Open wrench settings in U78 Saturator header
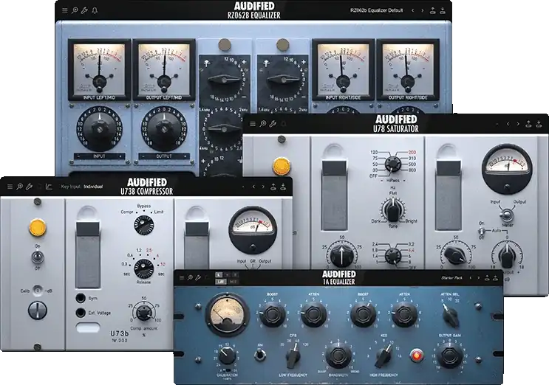549x385 pixels. point(273,124)
